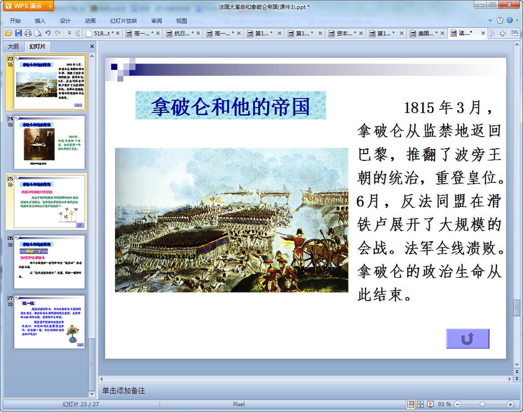Save the presentation with the floppy disk icon
This screenshot has height=412, width=523.
(18, 33)
